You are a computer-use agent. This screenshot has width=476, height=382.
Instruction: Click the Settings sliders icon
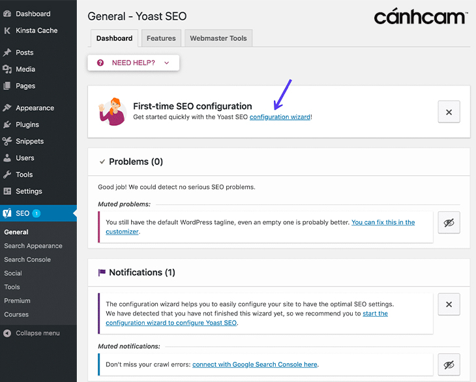[x=7, y=191]
